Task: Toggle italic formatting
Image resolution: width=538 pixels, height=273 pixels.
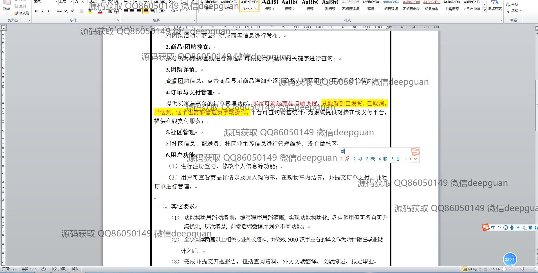Action: pyautogui.click(x=42, y=11)
